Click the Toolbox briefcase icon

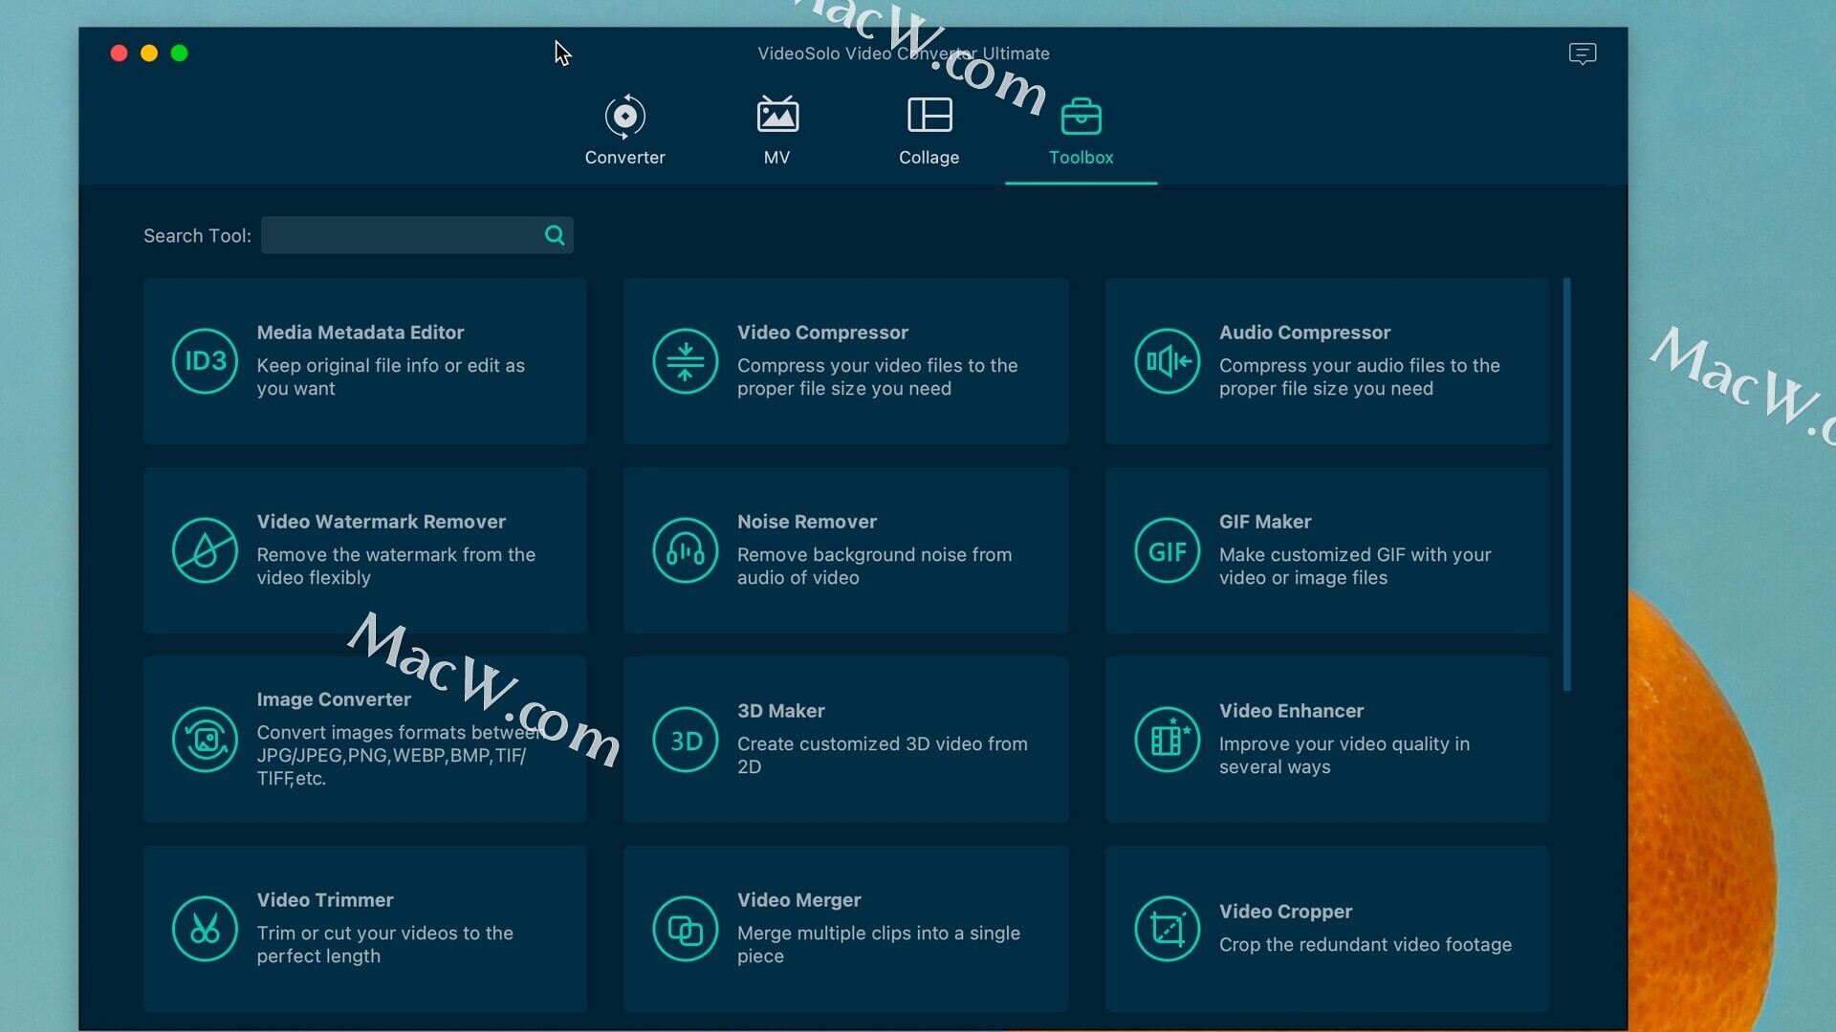click(1082, 116)
